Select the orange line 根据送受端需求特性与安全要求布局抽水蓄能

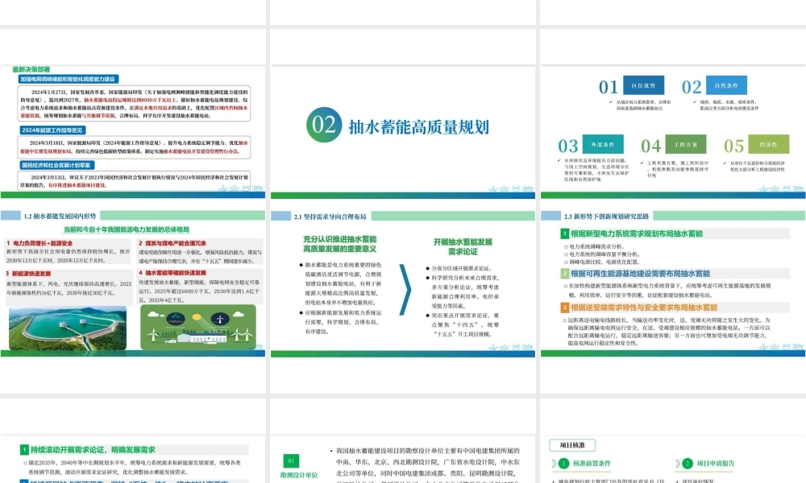point(644,308)
